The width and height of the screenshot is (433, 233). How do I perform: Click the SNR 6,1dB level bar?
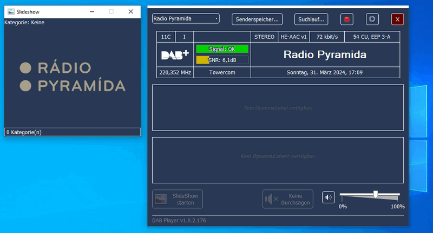[222, 60]
